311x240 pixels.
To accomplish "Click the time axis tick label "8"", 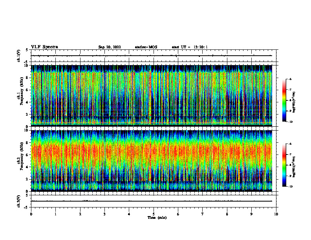I will (227, 214).
